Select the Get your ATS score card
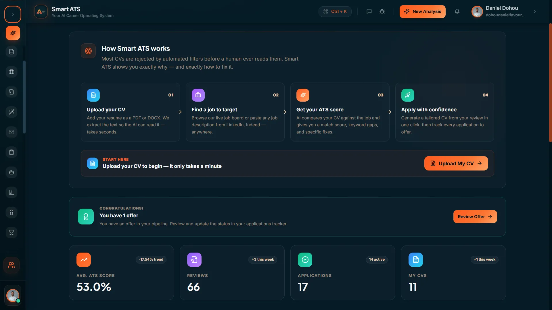Screen dimensions: 552x310 [340, 112]
